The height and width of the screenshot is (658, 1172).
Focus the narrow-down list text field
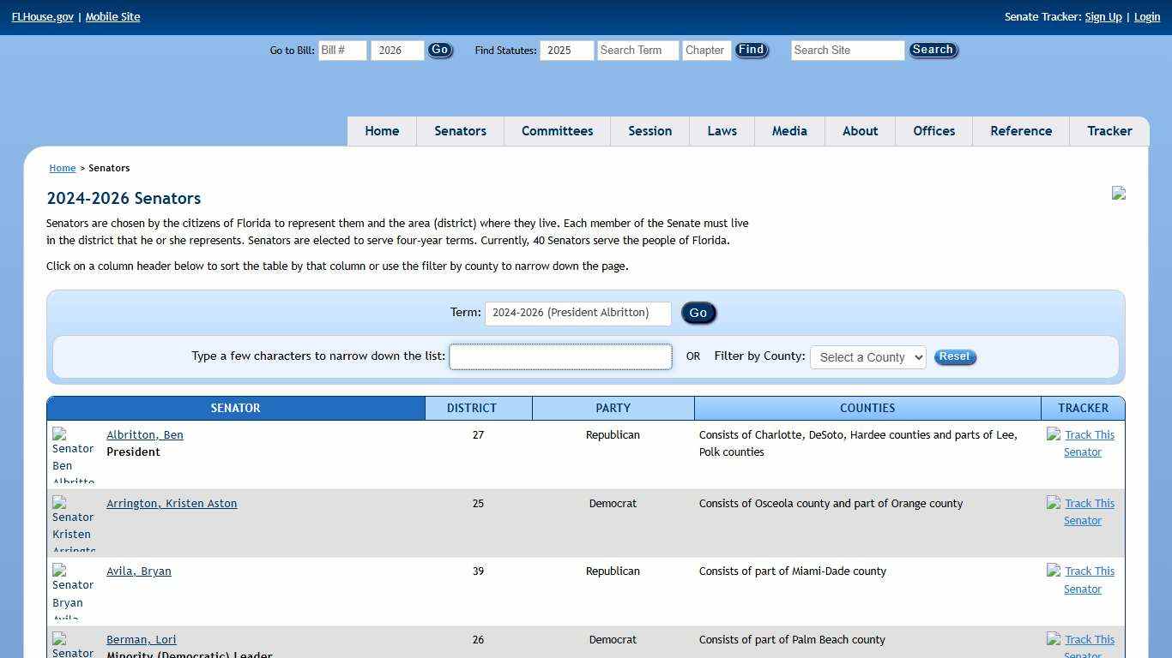click(560, 357)
